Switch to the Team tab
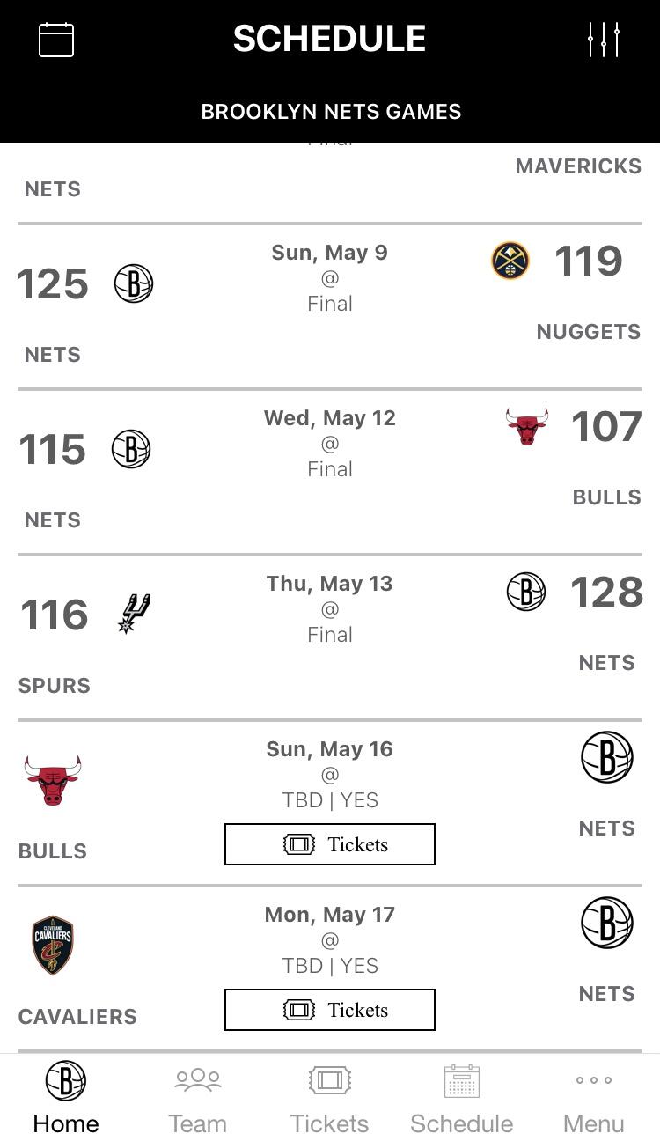 [198, 1098]
